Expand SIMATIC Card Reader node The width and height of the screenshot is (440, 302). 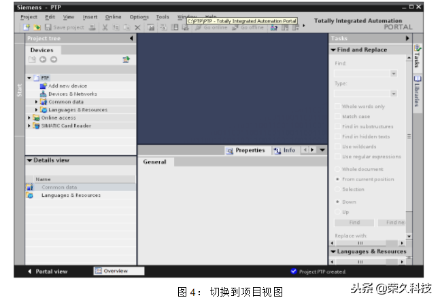click(x=29, y=126)
